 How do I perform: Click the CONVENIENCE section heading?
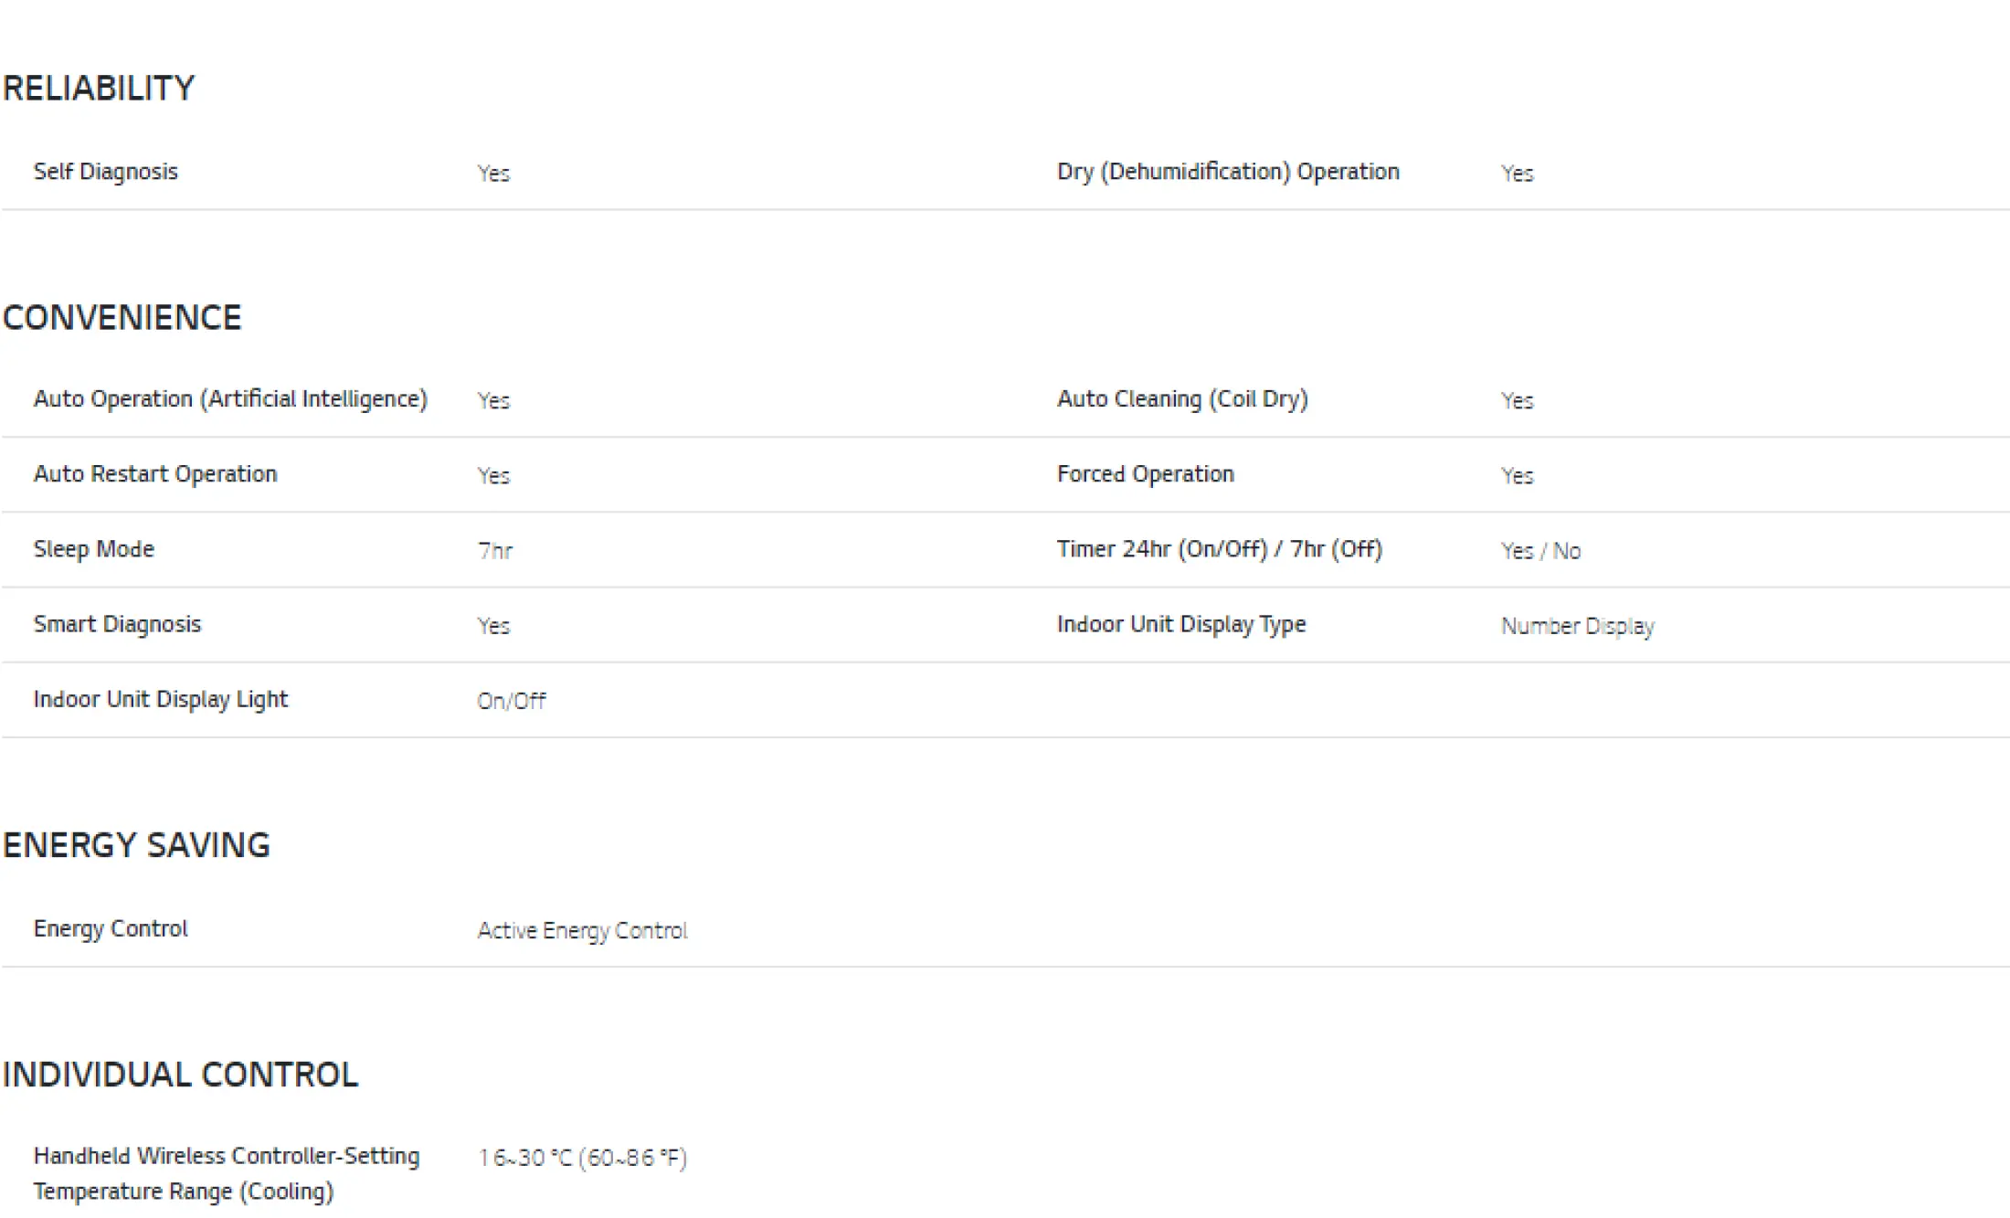(122, 318)
